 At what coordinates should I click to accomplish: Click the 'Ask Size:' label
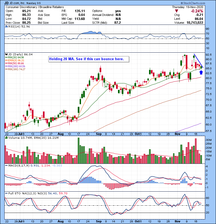click(x=44, y=15)
